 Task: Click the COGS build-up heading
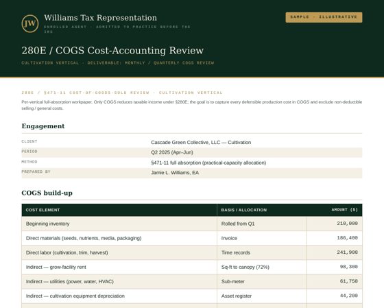[47, 193]
